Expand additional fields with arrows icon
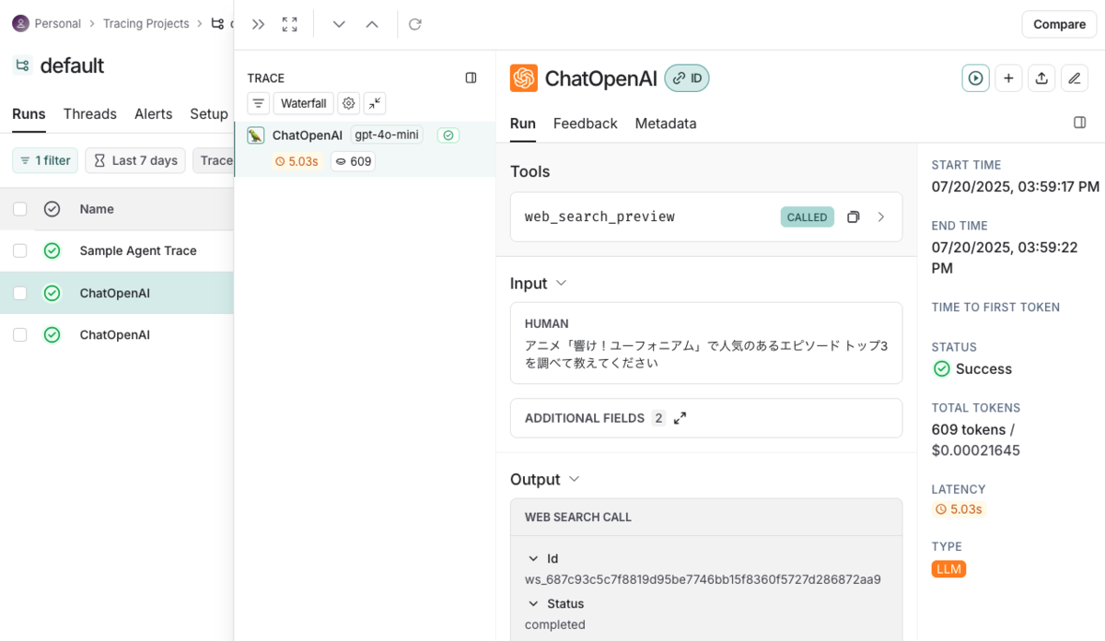1105x641 pixels. [680, 418]
